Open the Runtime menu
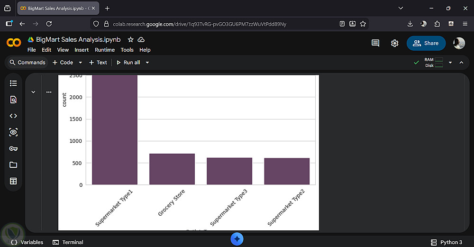Viewport: 474px width, 247px height. pyautogui.click(x=105, y=50)
